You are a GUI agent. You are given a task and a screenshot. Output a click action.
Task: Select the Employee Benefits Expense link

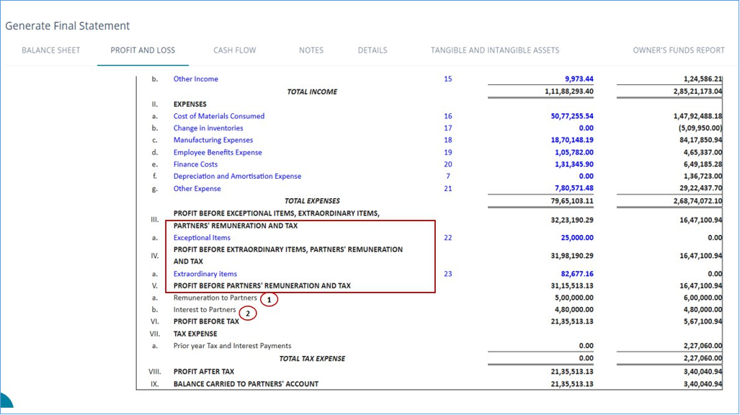(x=218, y=153)
